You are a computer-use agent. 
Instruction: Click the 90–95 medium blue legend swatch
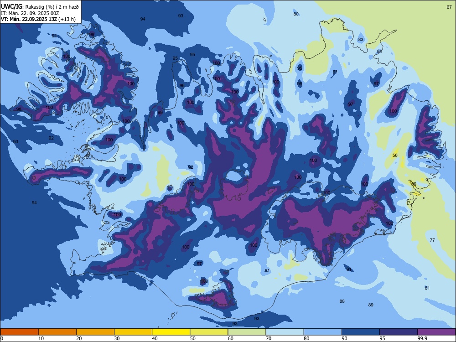pyautogui.click(x=361, y=332)
